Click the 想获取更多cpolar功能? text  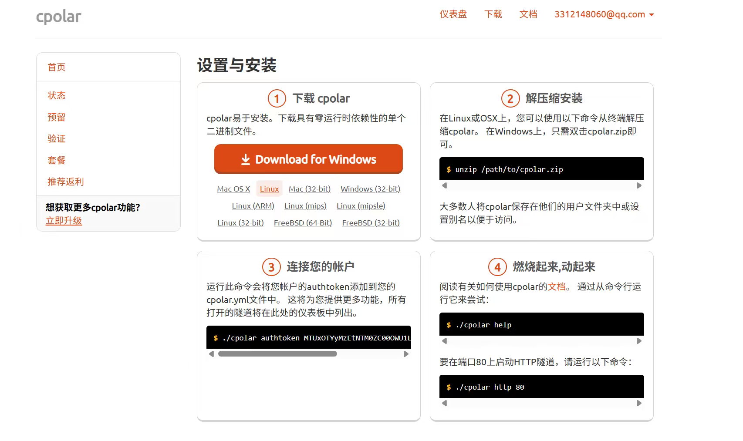[93, 208]
